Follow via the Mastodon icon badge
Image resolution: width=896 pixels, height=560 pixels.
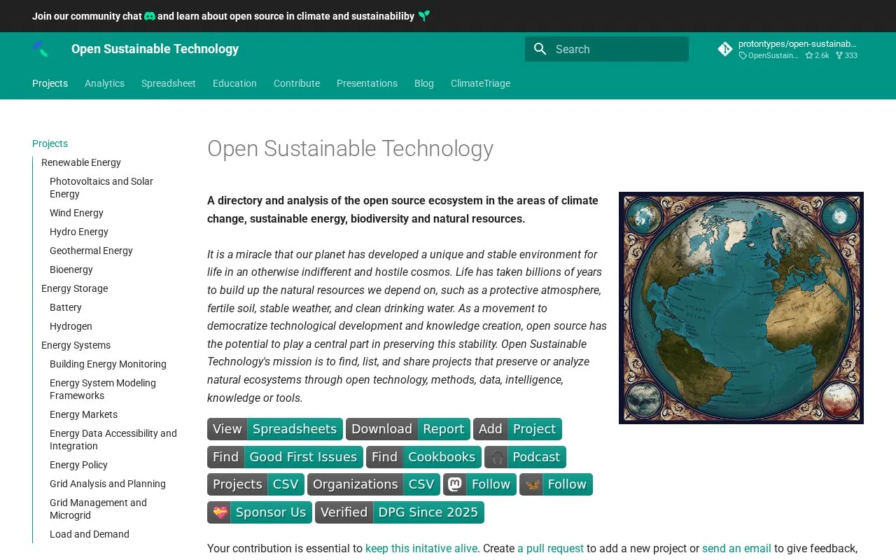[x=479, y=484]
